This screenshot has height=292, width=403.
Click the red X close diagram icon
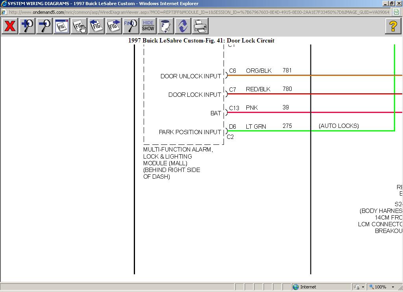coord(10,26)
